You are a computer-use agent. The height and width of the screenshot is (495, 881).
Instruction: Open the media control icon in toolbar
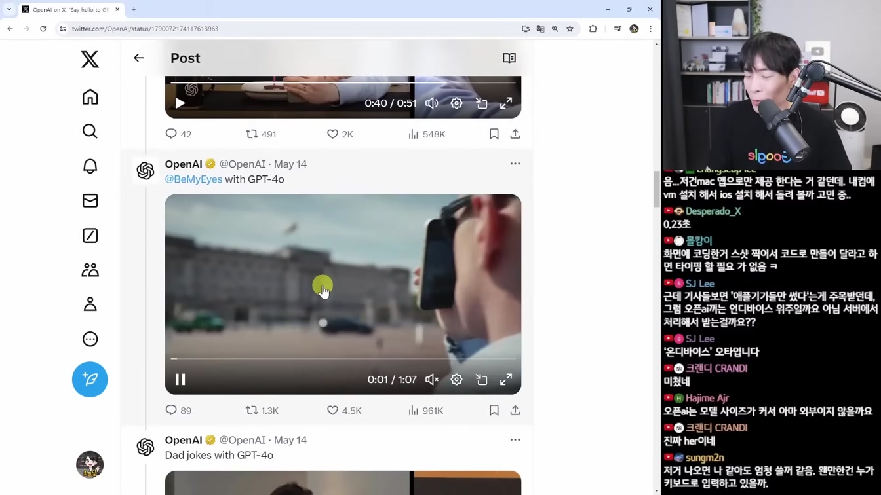click(x=617, y=29)
